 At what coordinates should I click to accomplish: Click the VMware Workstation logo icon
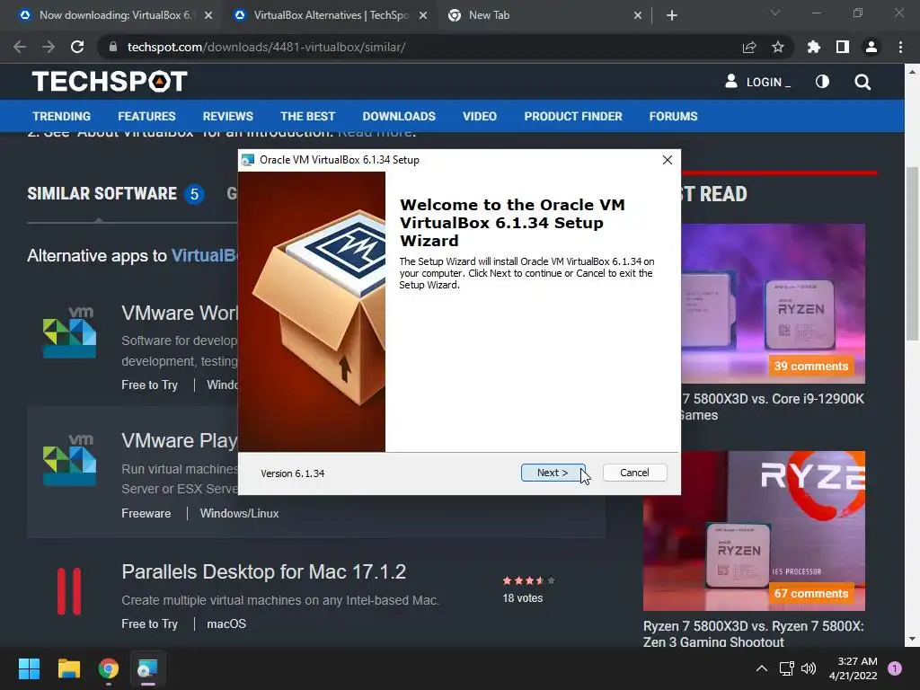[x=69, y=332]
